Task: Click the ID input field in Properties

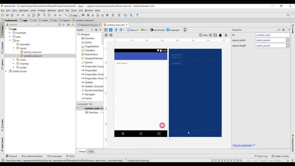Action: (x=272, y=35)
